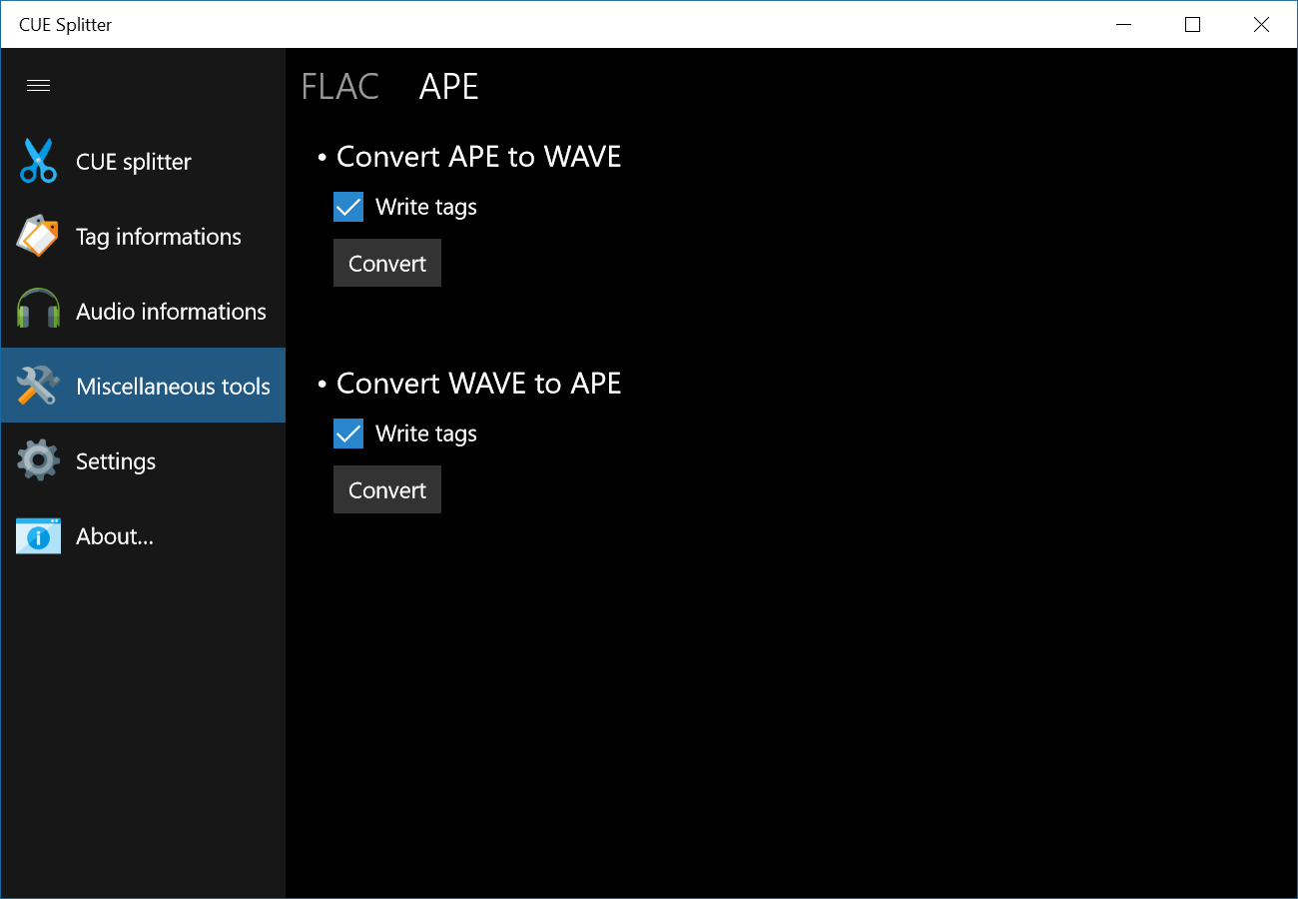Screen dimensions: 1298x899
Task: Go to Audio informations text entry
Action: click(171, 312)
